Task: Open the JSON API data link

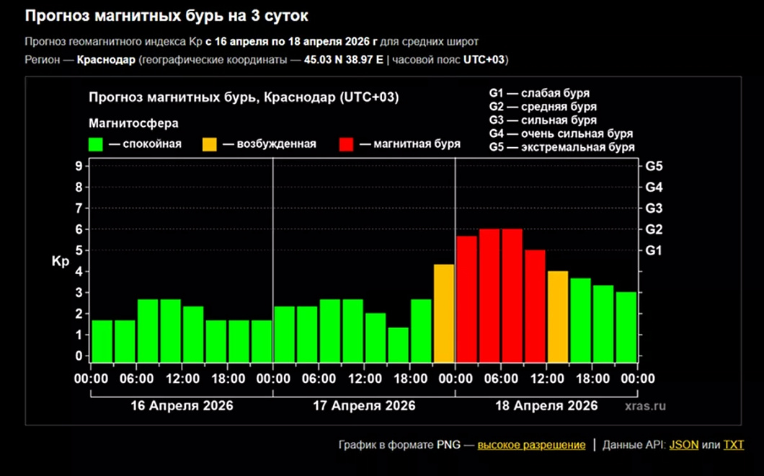Action: click(x=683, y=445)
